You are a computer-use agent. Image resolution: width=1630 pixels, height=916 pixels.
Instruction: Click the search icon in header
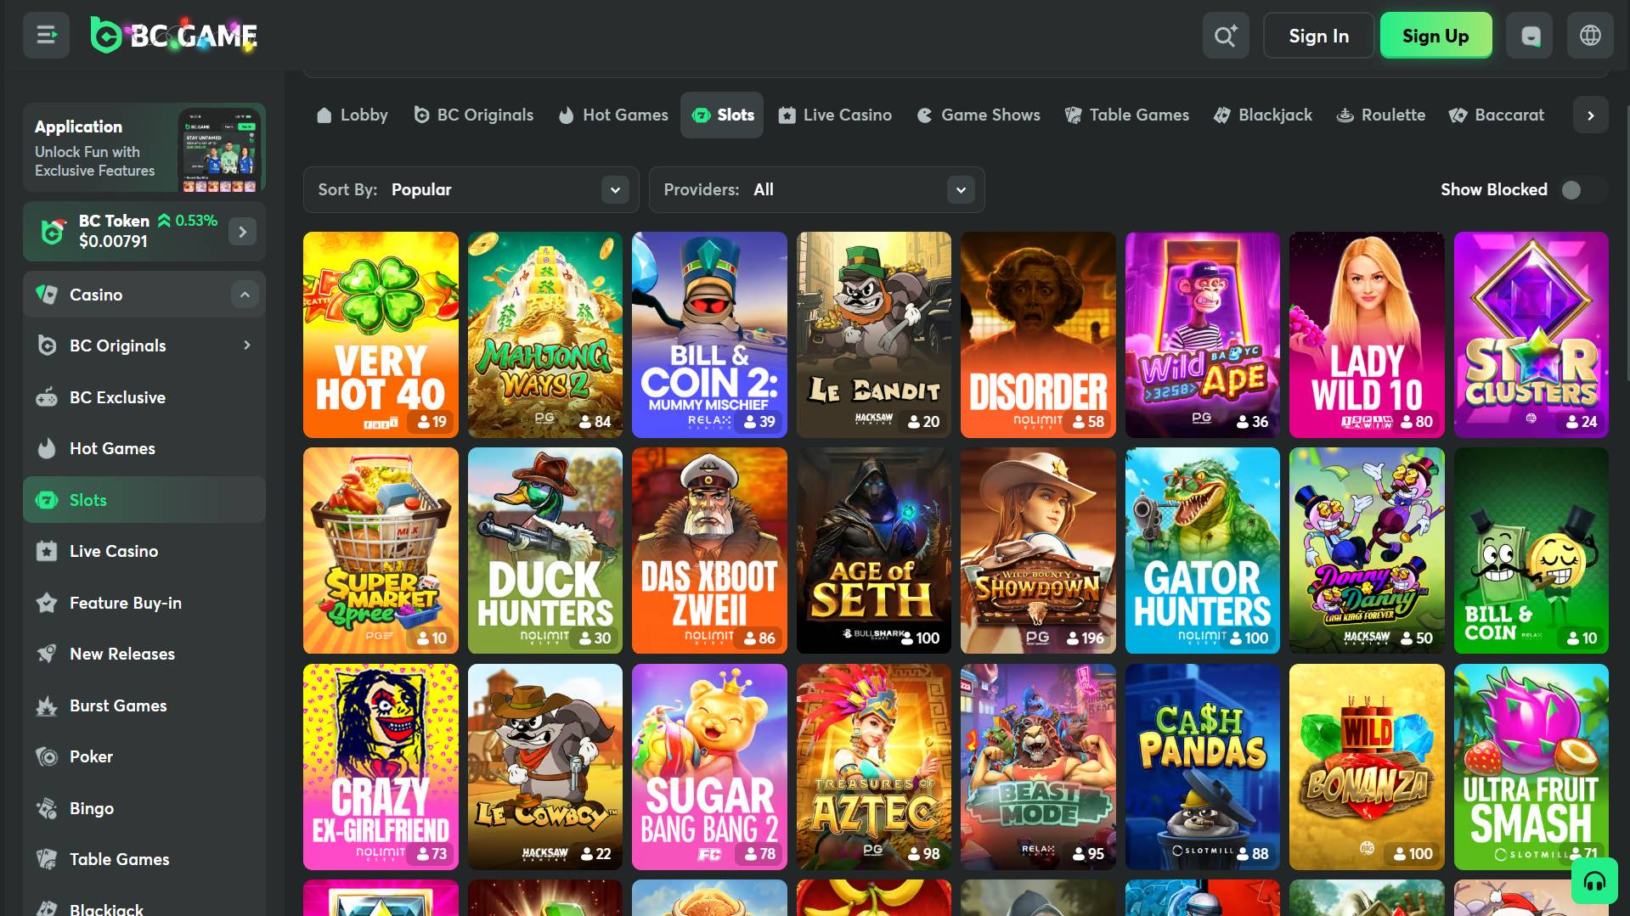[x=1225, y=36]
